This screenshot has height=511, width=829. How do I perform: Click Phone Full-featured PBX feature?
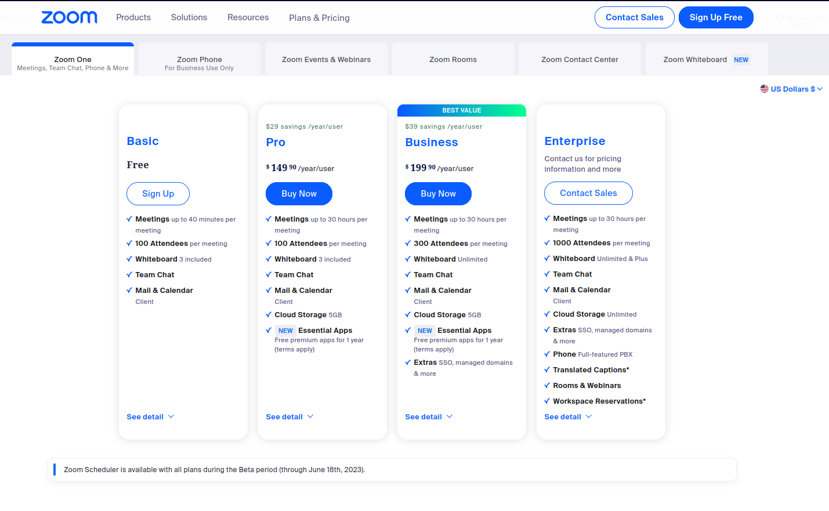click(x=592, y=354)
